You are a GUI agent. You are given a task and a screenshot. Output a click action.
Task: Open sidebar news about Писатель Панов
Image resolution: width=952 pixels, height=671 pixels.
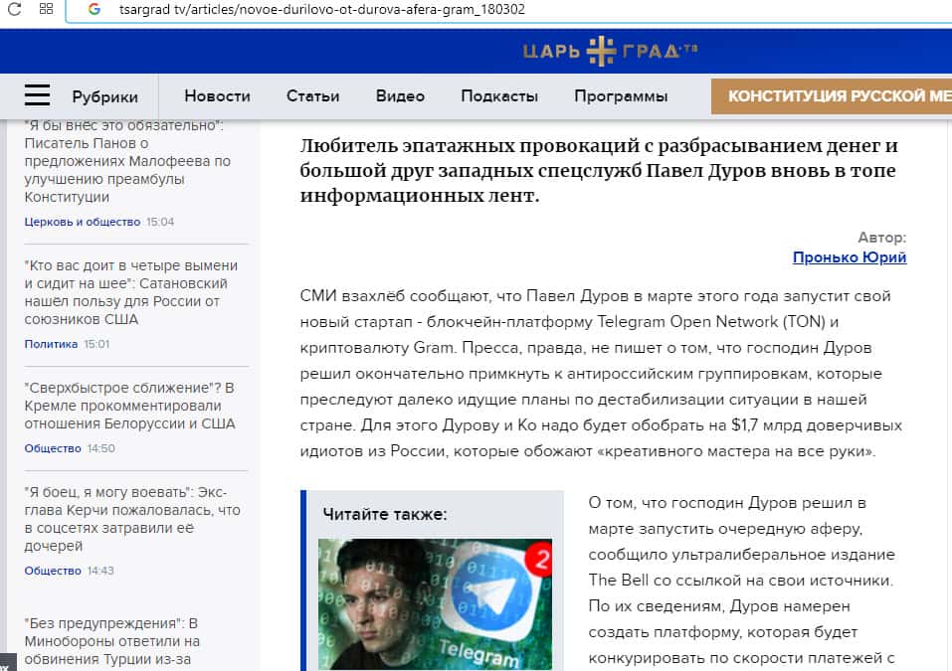coord(128,161)
